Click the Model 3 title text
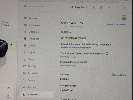The image size is (133, 100). 72,23
